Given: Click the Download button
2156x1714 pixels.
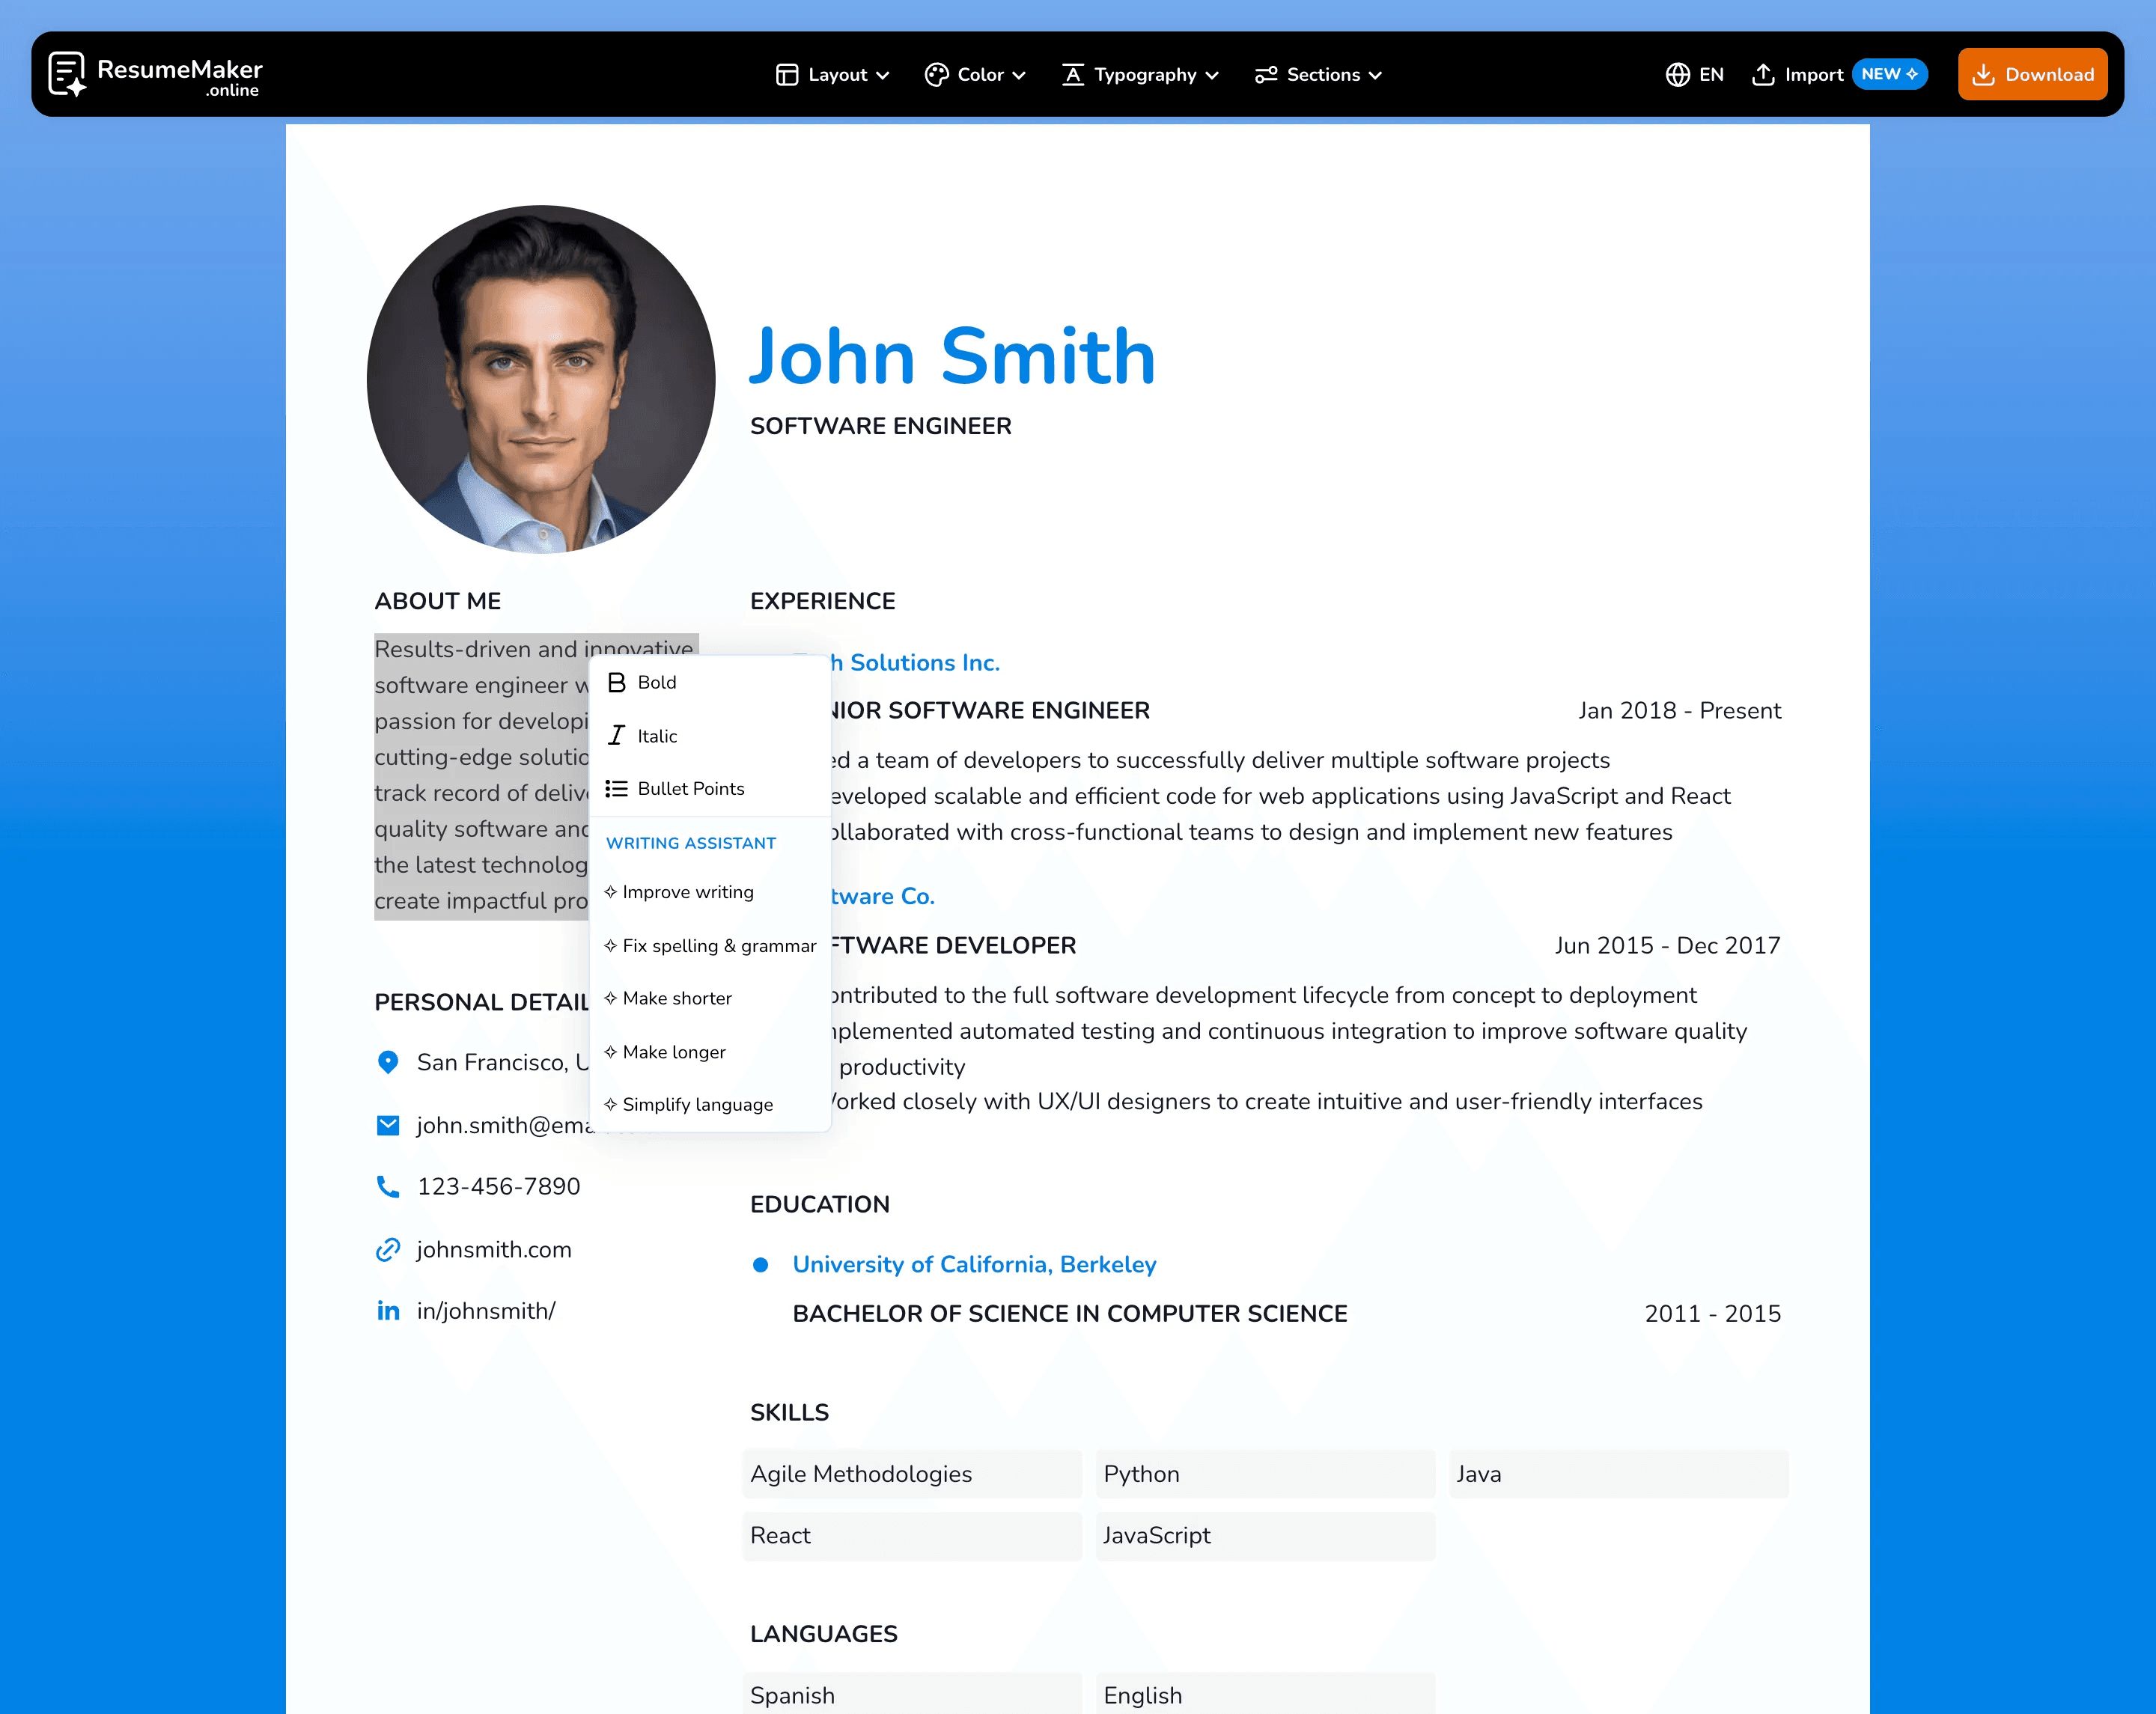Looking at the screenshot, I should 2032,73.
